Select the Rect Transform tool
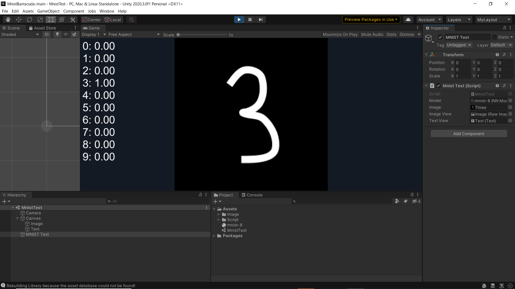 tap(51, 20)
